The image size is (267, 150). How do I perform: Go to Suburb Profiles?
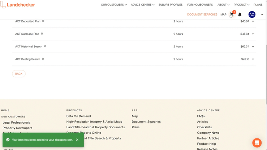171,5
